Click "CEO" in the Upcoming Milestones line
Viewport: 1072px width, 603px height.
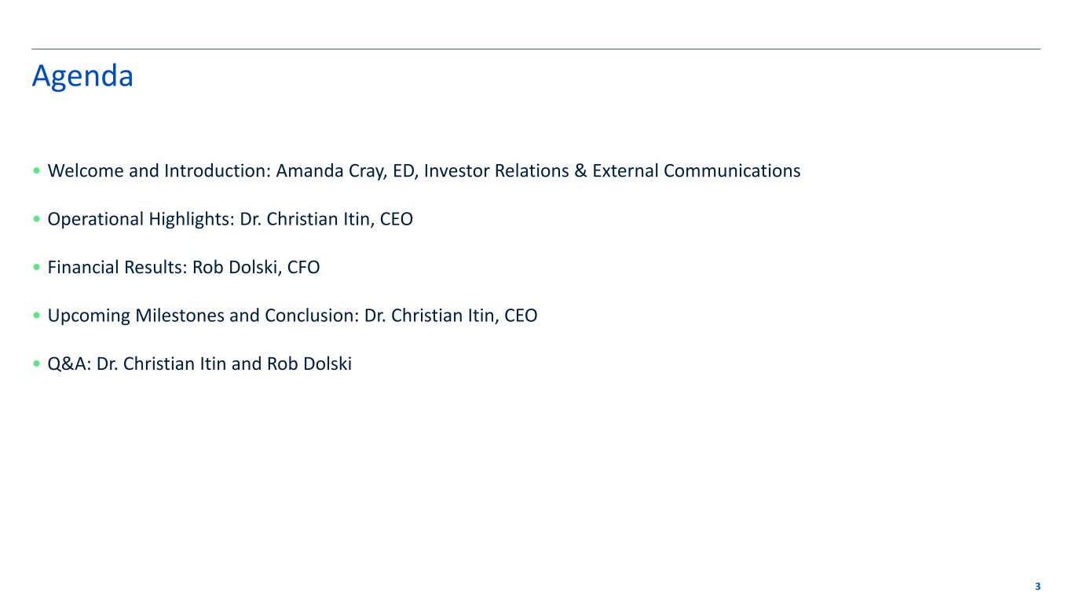pyautogui.click(x=521, y=316)
